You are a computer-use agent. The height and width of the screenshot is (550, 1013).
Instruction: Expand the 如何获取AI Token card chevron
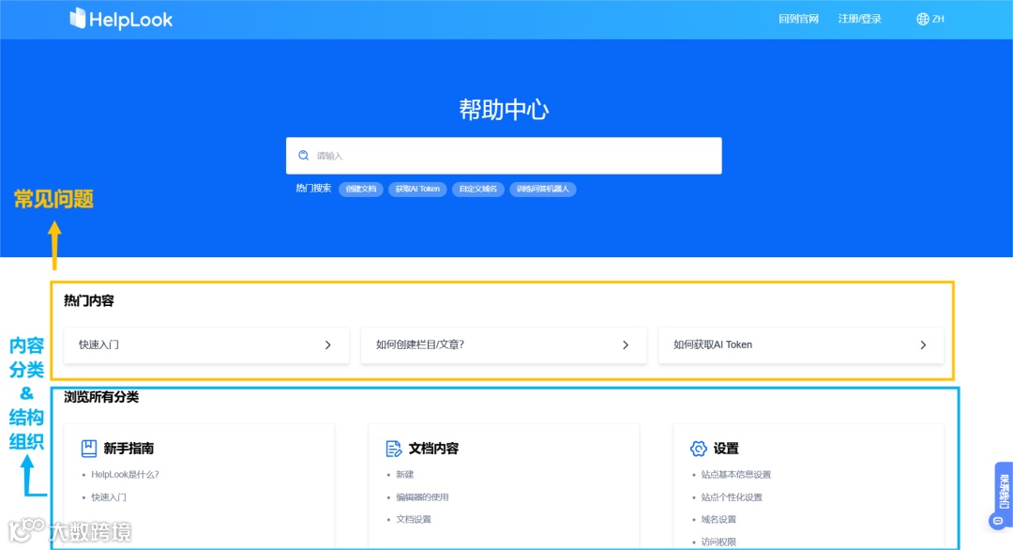(x=922, y=344)
